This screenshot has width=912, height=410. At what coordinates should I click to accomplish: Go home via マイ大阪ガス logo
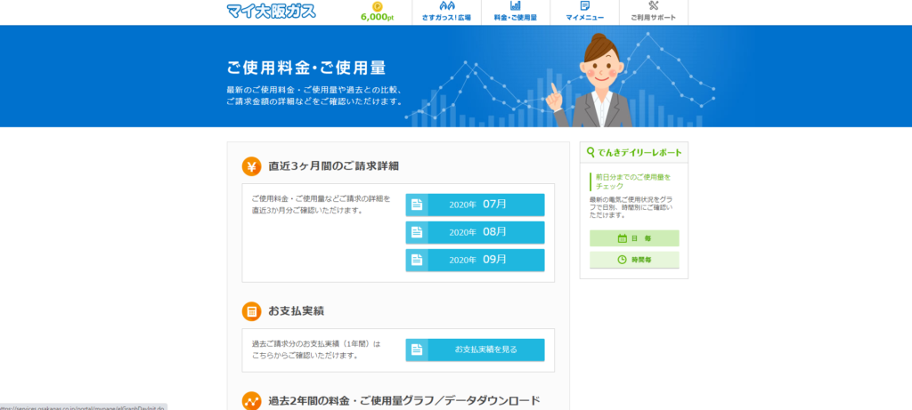pyautogui.click(x=271, y=12)
